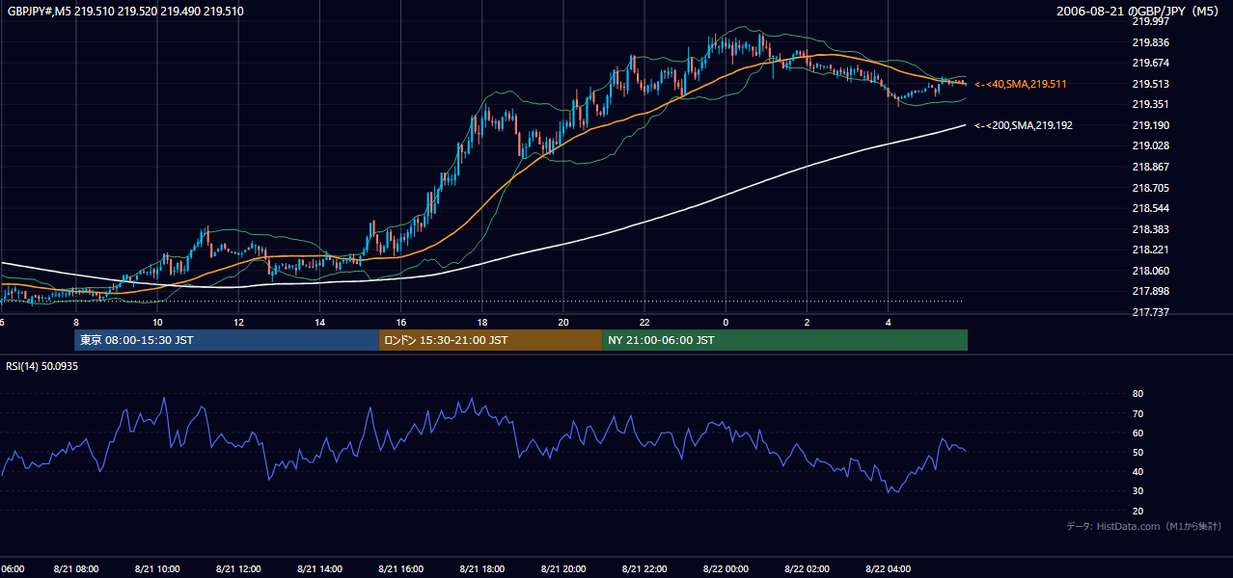Click time axis label 8/21 14:00
Image resolution: width=1233 pixels, height=578 pixels.
pyautogui.click(x=319, y=569)
